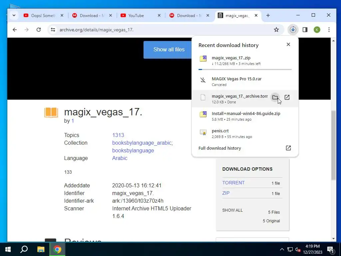The width and height of the screenshot is (341, 256).
Task: Click the muted volume tray icon
Action: pyautogui.click(x=298, y=250)
